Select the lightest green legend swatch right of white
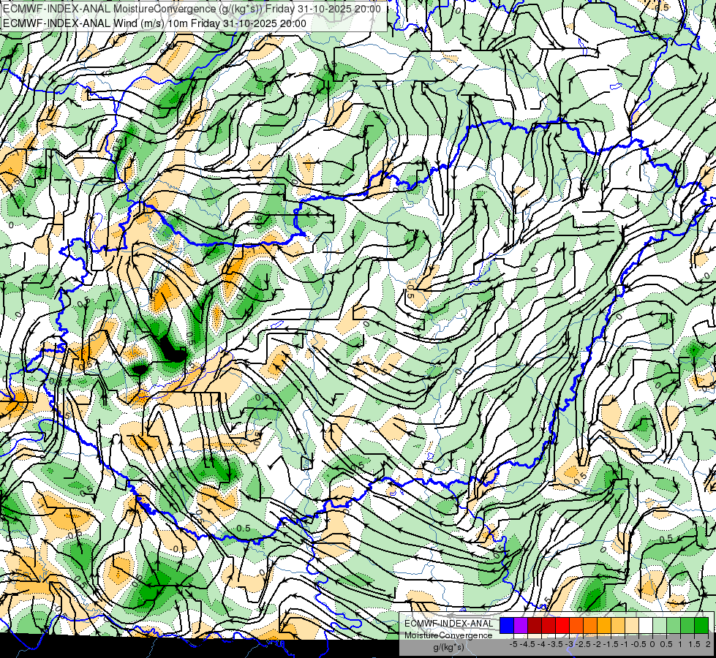 (x=660, y=625)
